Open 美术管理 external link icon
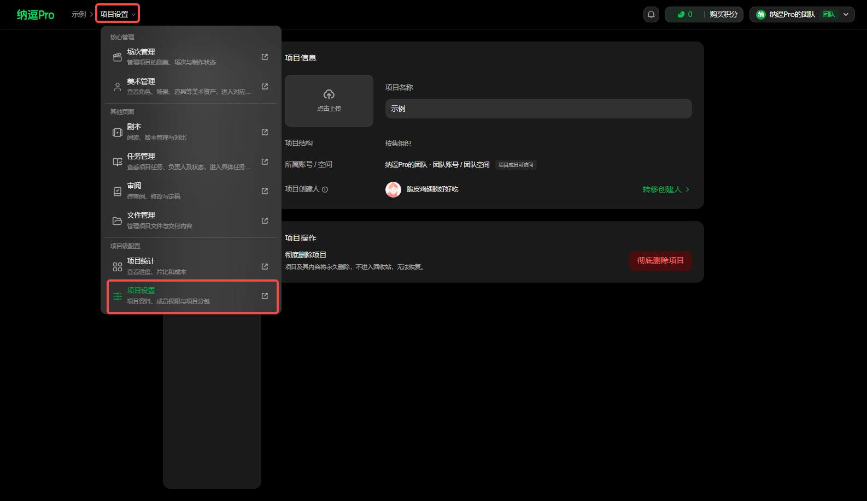 coord(265,86)
